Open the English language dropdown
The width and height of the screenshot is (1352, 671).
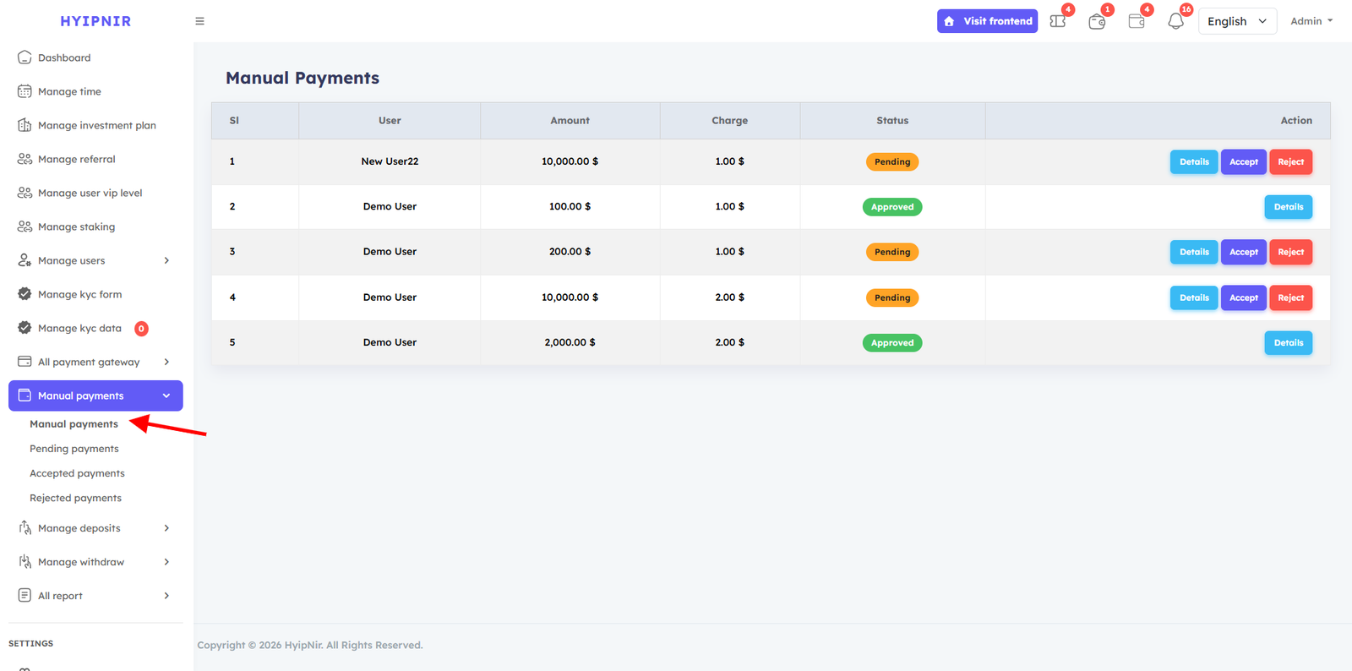tap(1237, 21)
